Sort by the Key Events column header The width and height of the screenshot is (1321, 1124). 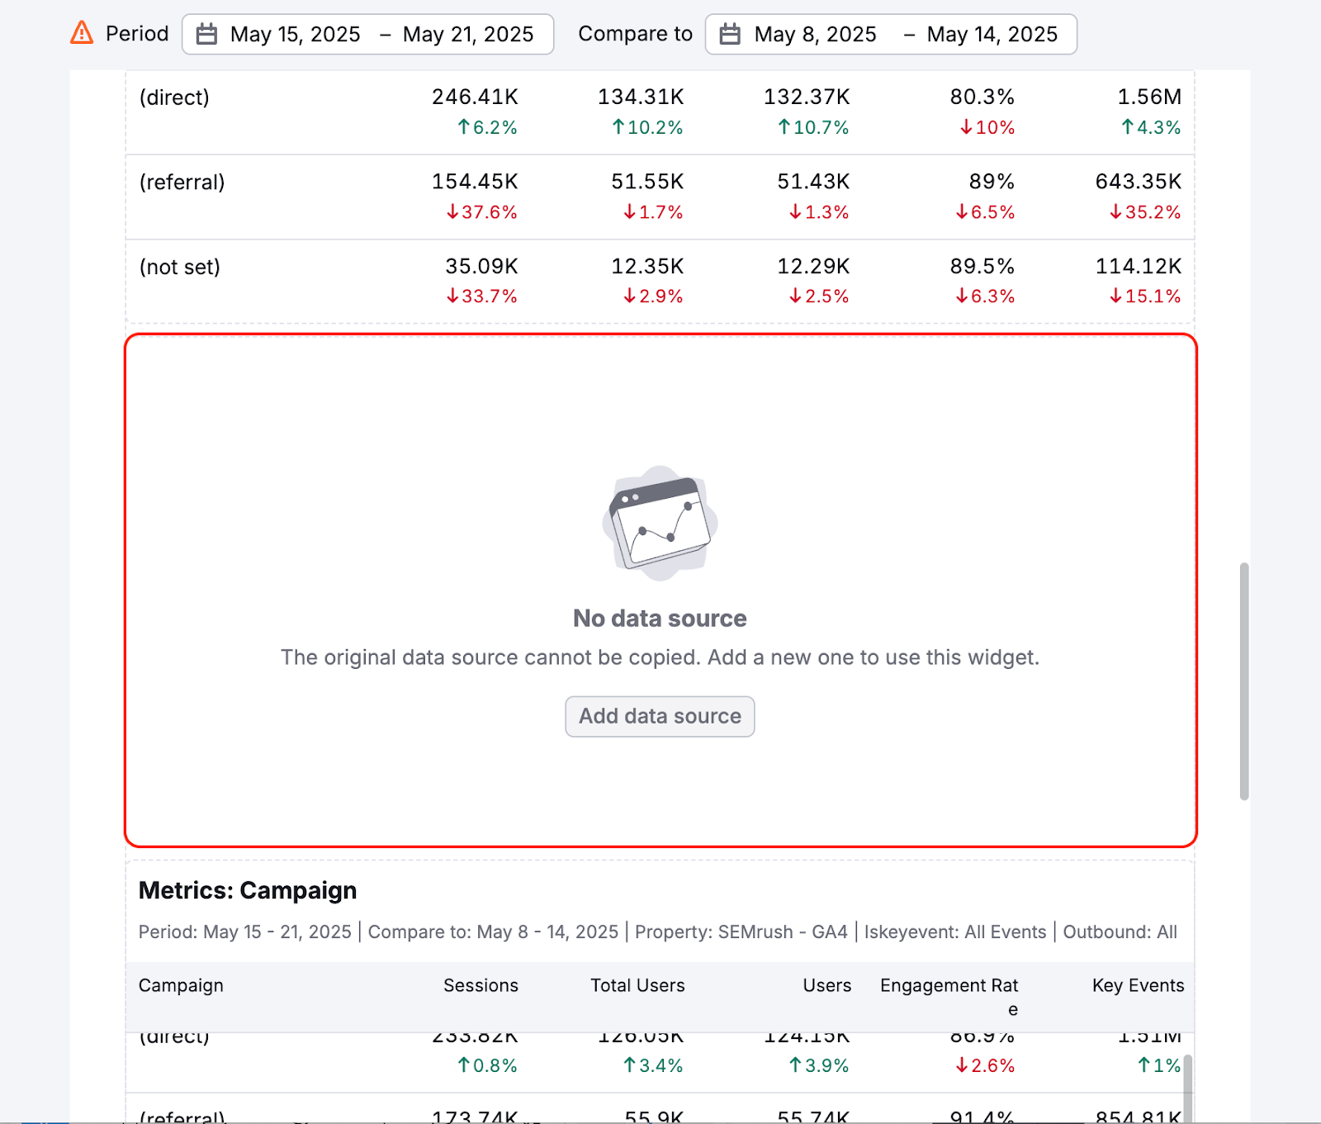pyautogui.click(x=1137, y=985)
